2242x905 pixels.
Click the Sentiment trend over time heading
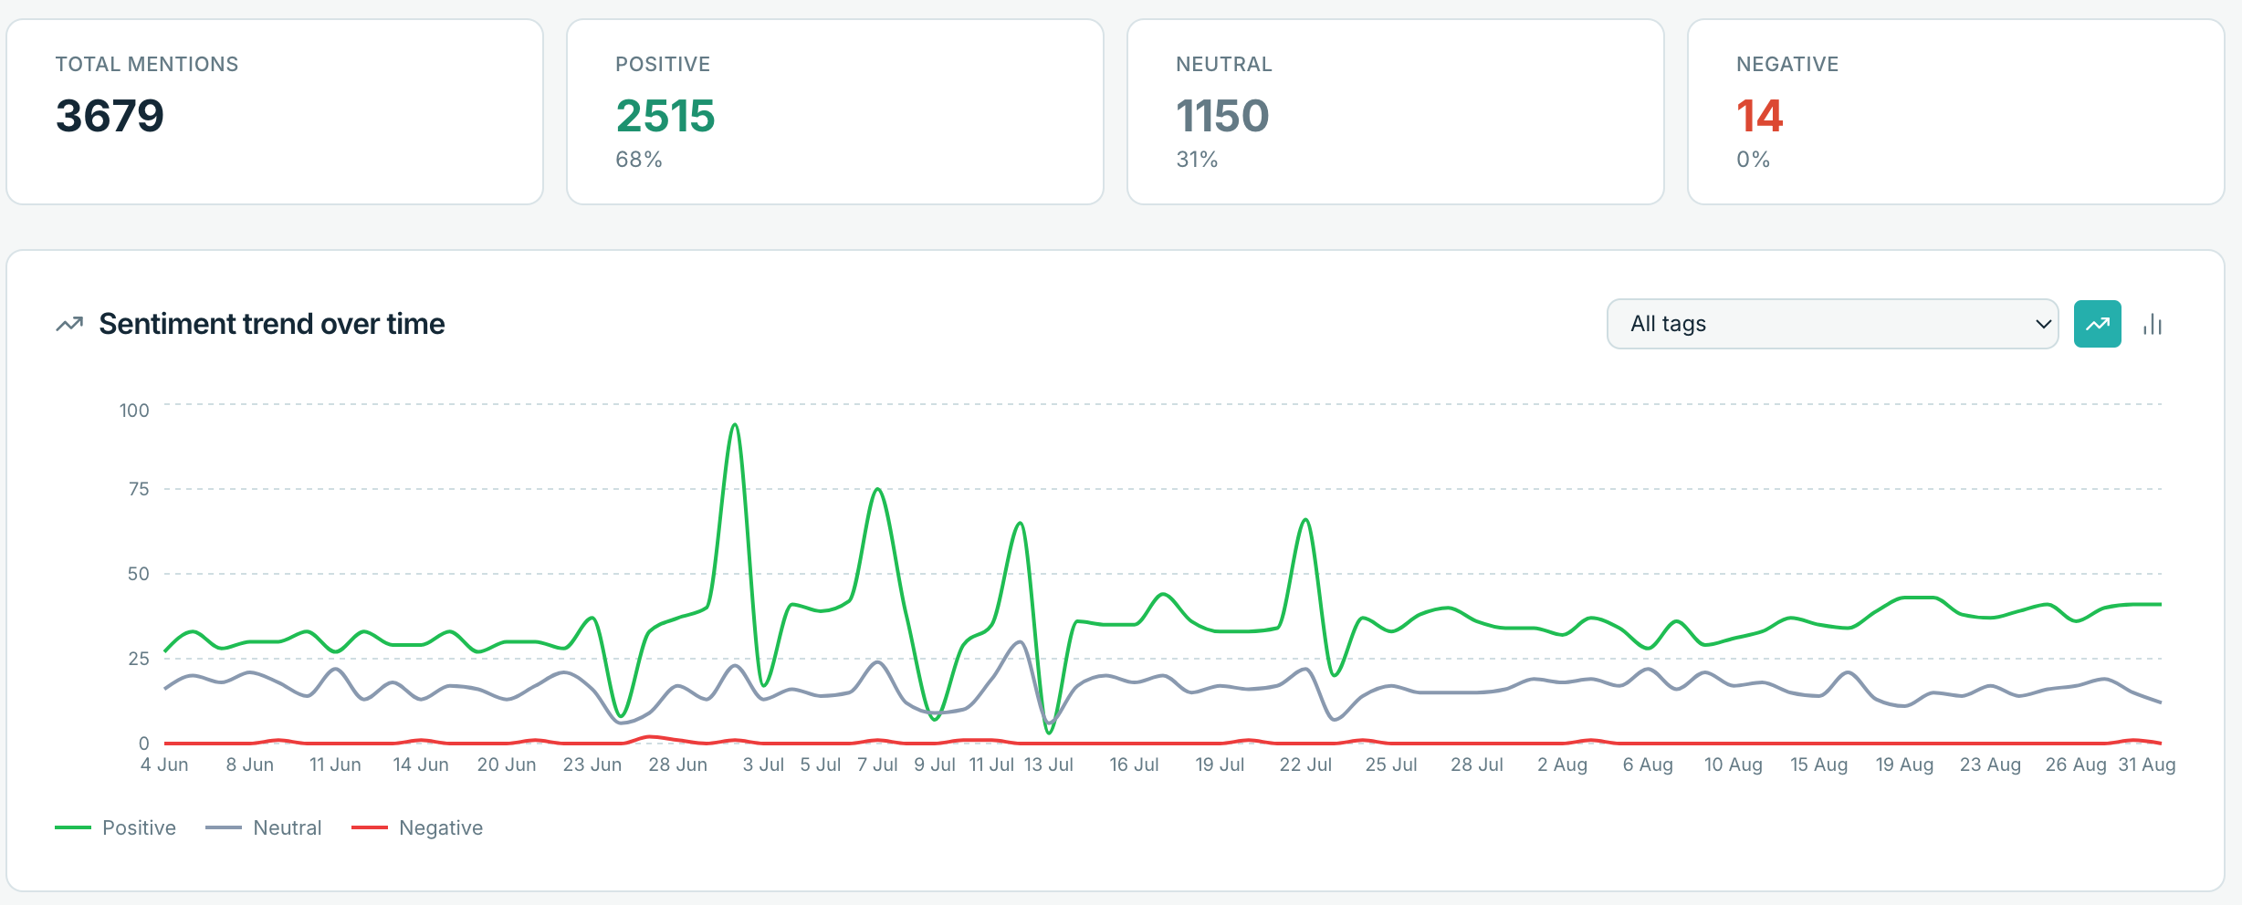272,324
